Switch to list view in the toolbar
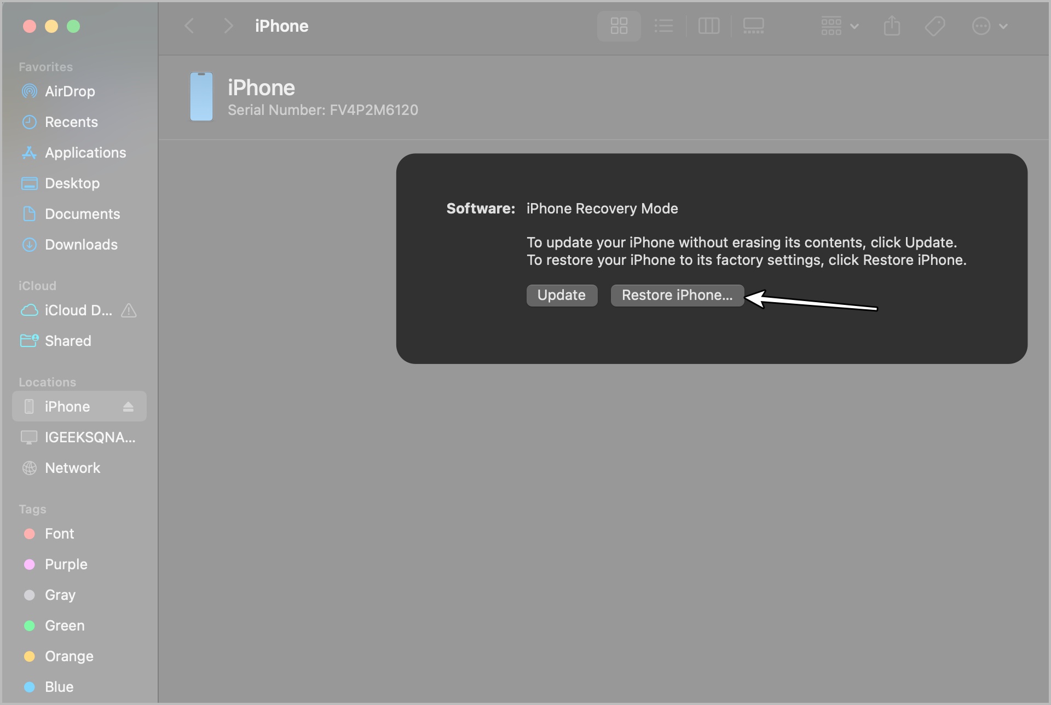This screenshot has width=1051, height=705. click(663, 26)
